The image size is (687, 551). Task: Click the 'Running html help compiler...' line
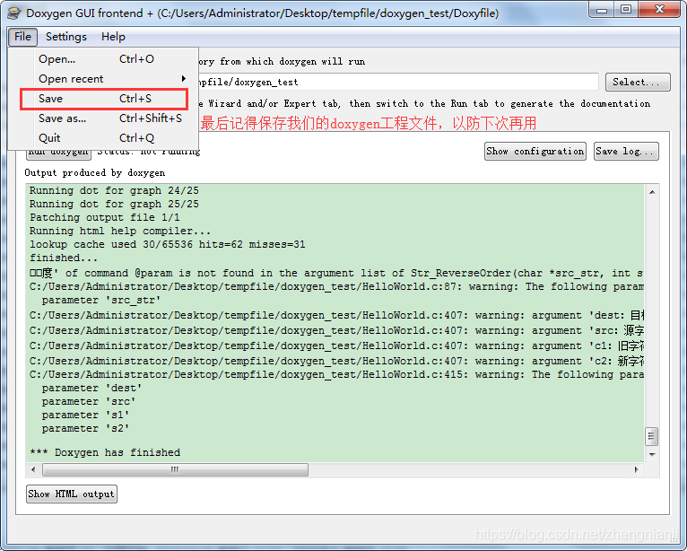pos(120,231)
